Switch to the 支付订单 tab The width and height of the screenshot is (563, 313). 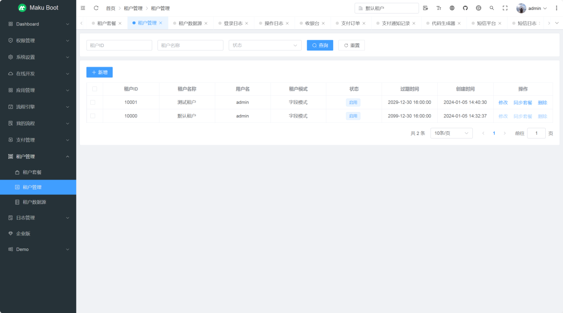coord(350,23)
